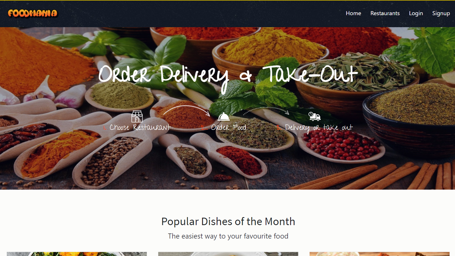The height and width of the screenshot is (256, 455).
Task: Select the Choose Restaurant step label
Action: pyautogui.click(x=137, y=128)
